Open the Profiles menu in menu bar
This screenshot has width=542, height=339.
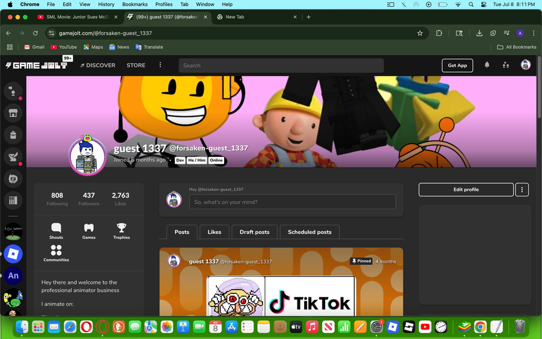164,4
